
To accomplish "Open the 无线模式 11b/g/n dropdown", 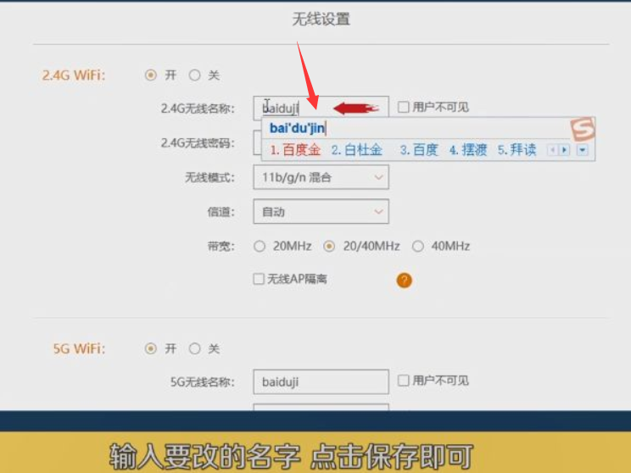I will point(321,177).
